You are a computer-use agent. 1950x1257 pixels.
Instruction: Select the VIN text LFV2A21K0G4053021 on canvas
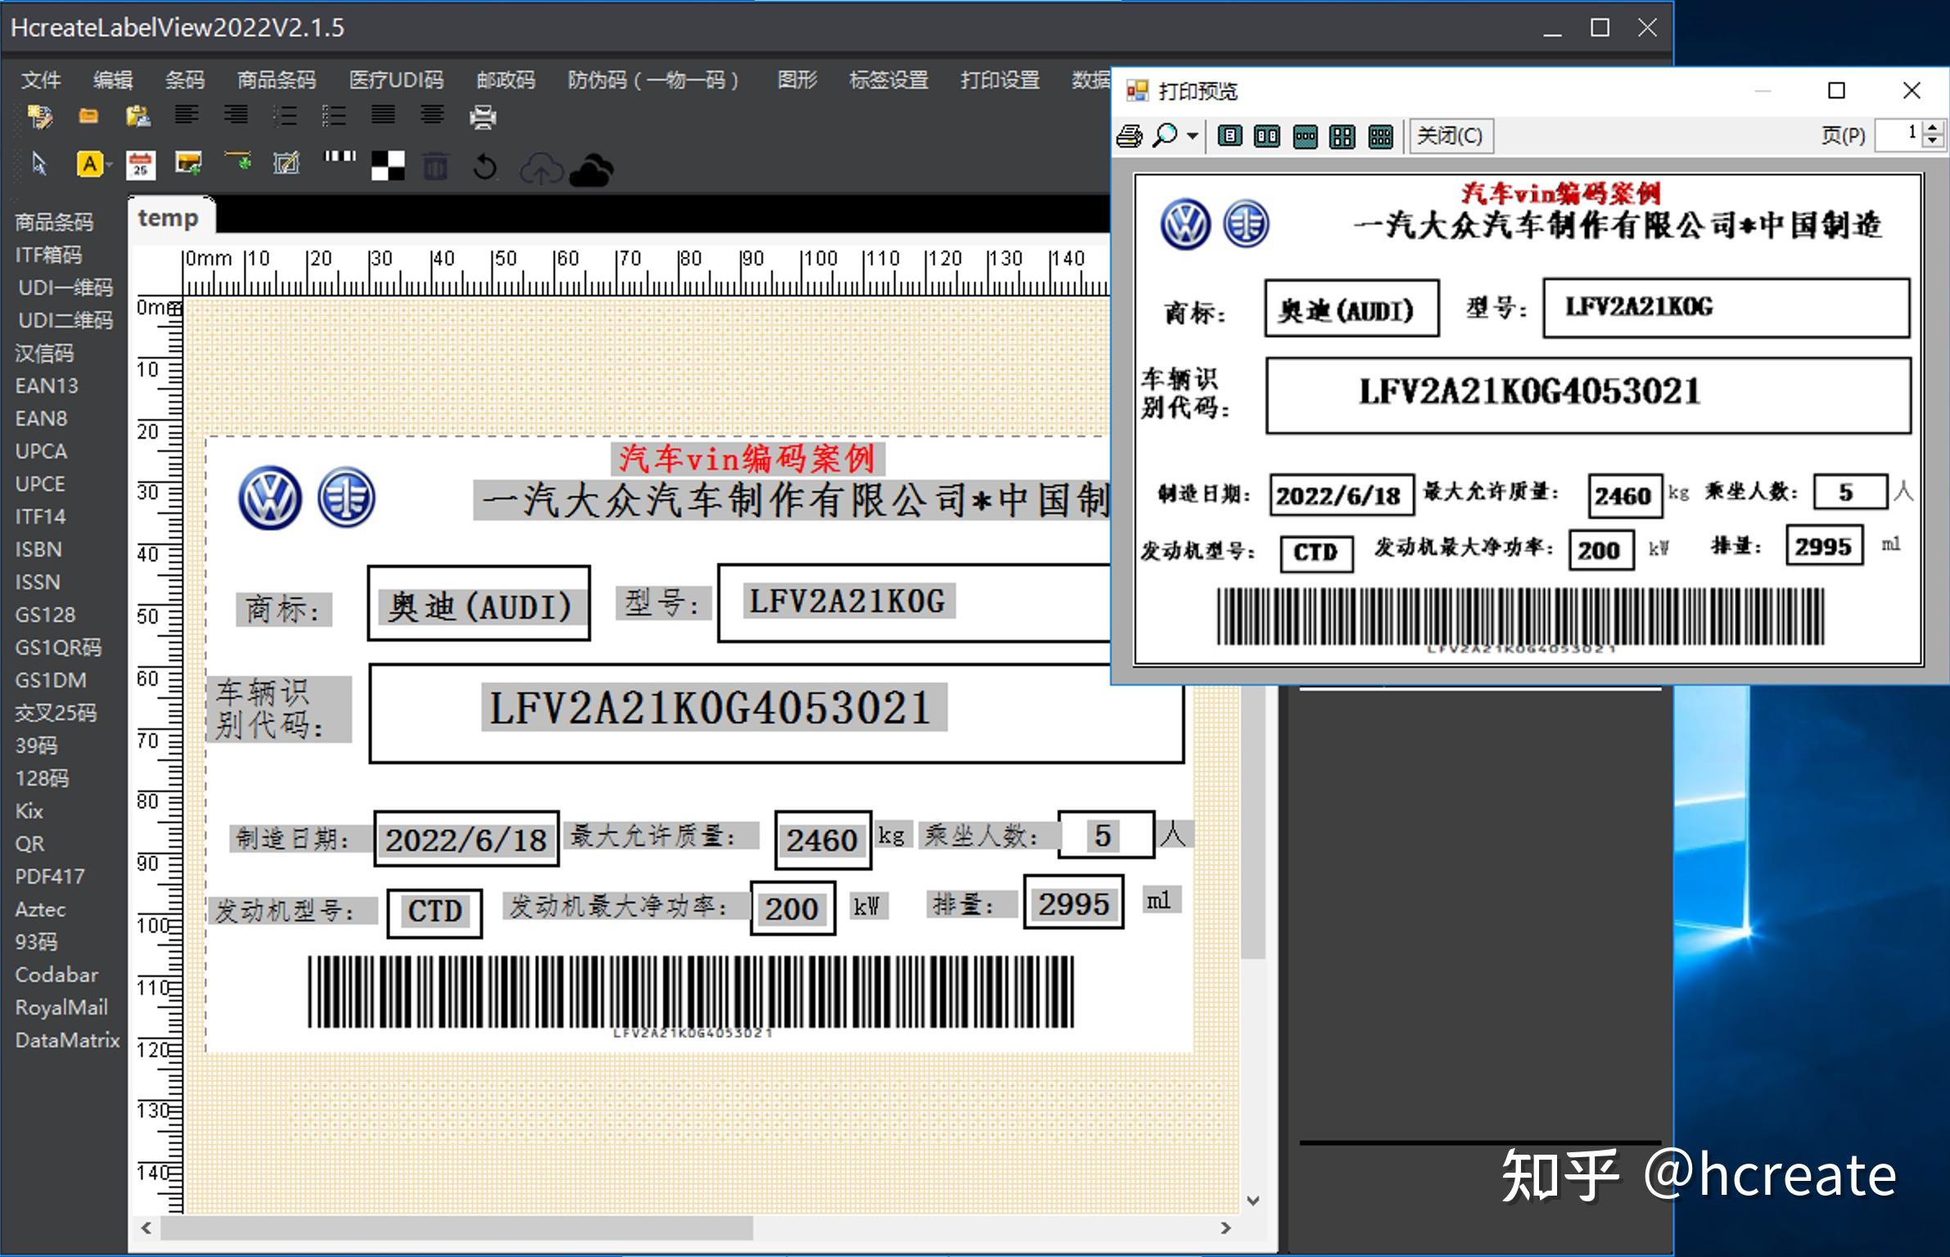click(x=714, y=707)
